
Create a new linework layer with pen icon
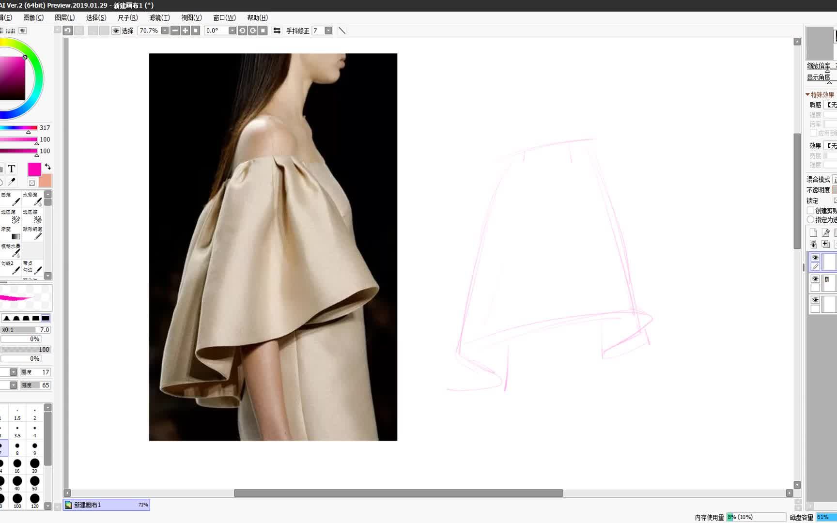click(x=826, y=233)
